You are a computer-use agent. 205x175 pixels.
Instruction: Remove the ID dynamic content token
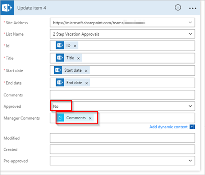[75, 46]
